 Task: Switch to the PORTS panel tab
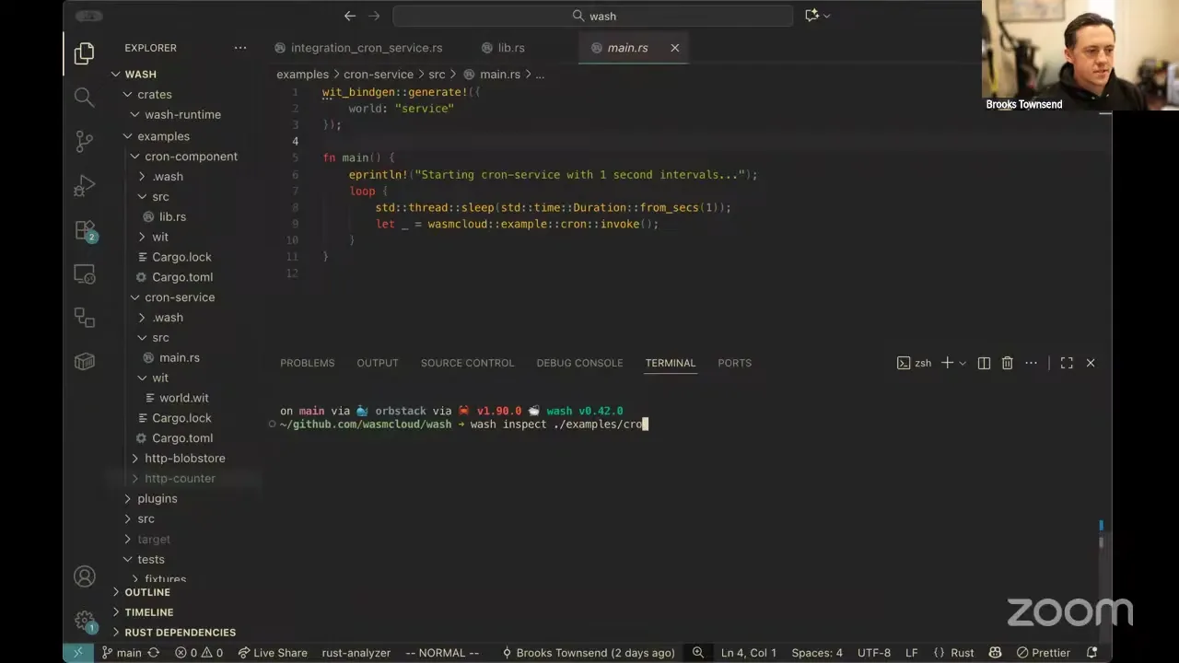click(x=734, y=363)
